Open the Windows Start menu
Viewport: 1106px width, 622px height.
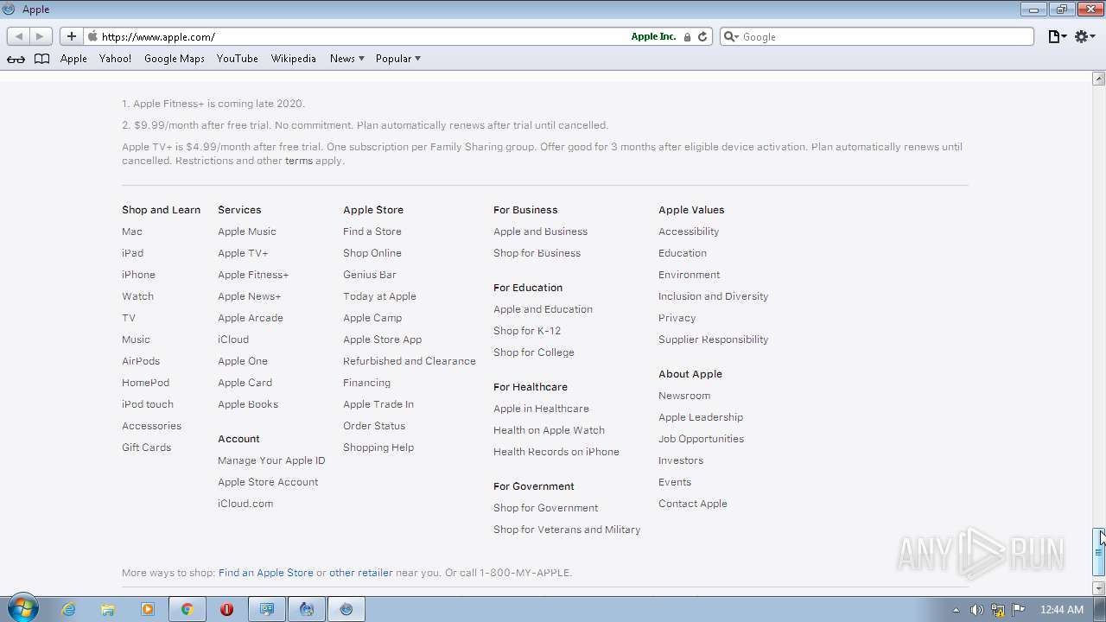pos(22,609)
